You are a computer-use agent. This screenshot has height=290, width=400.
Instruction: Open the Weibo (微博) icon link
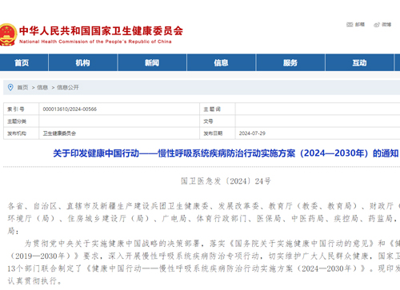tap(382, 25)
